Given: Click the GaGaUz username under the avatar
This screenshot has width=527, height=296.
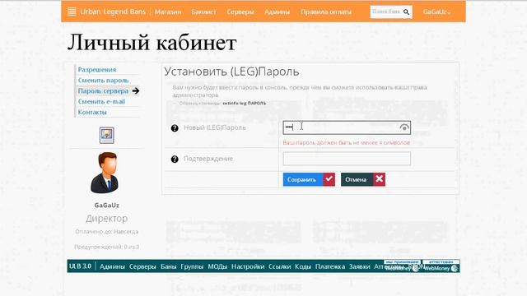Looking at the screenshot, I should 106,205.
